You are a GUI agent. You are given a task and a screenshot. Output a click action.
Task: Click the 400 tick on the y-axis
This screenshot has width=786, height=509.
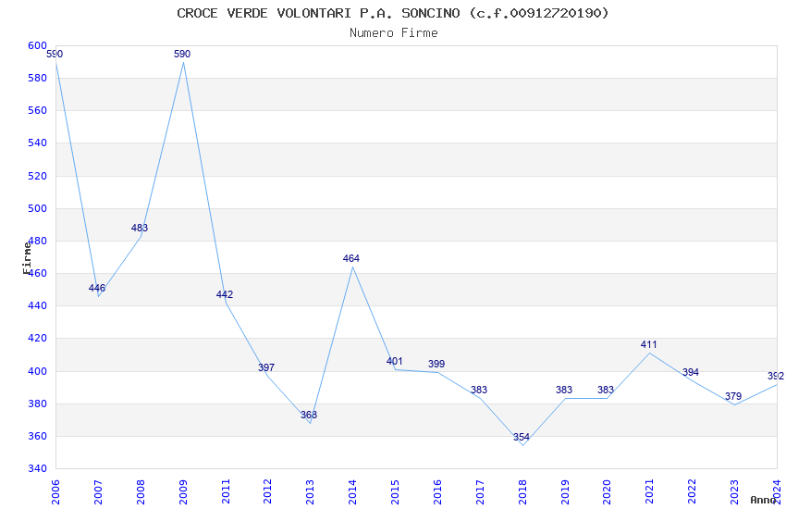point(37,372)
